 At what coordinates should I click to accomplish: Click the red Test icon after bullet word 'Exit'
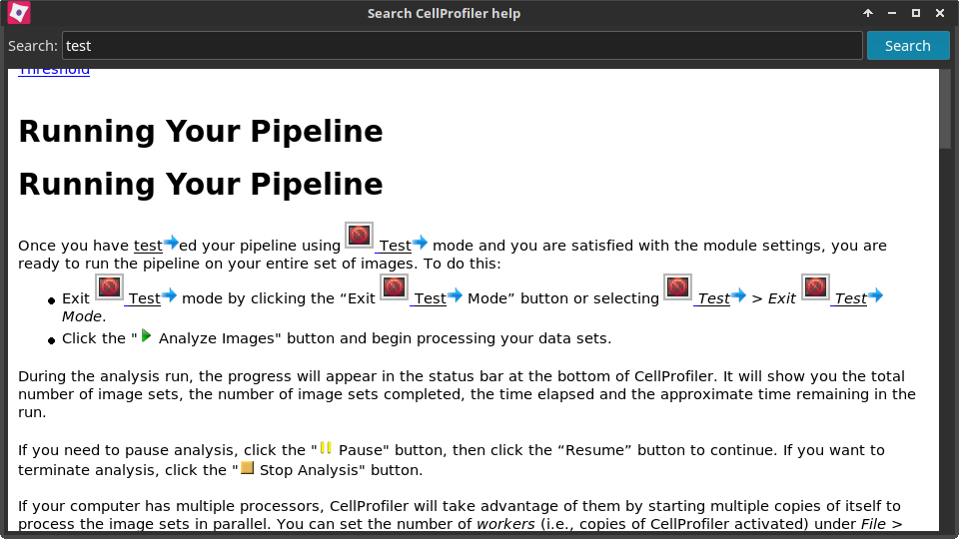[110, 287]
